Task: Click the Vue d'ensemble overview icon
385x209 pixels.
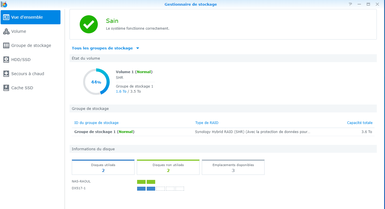Action: (6, 17)
